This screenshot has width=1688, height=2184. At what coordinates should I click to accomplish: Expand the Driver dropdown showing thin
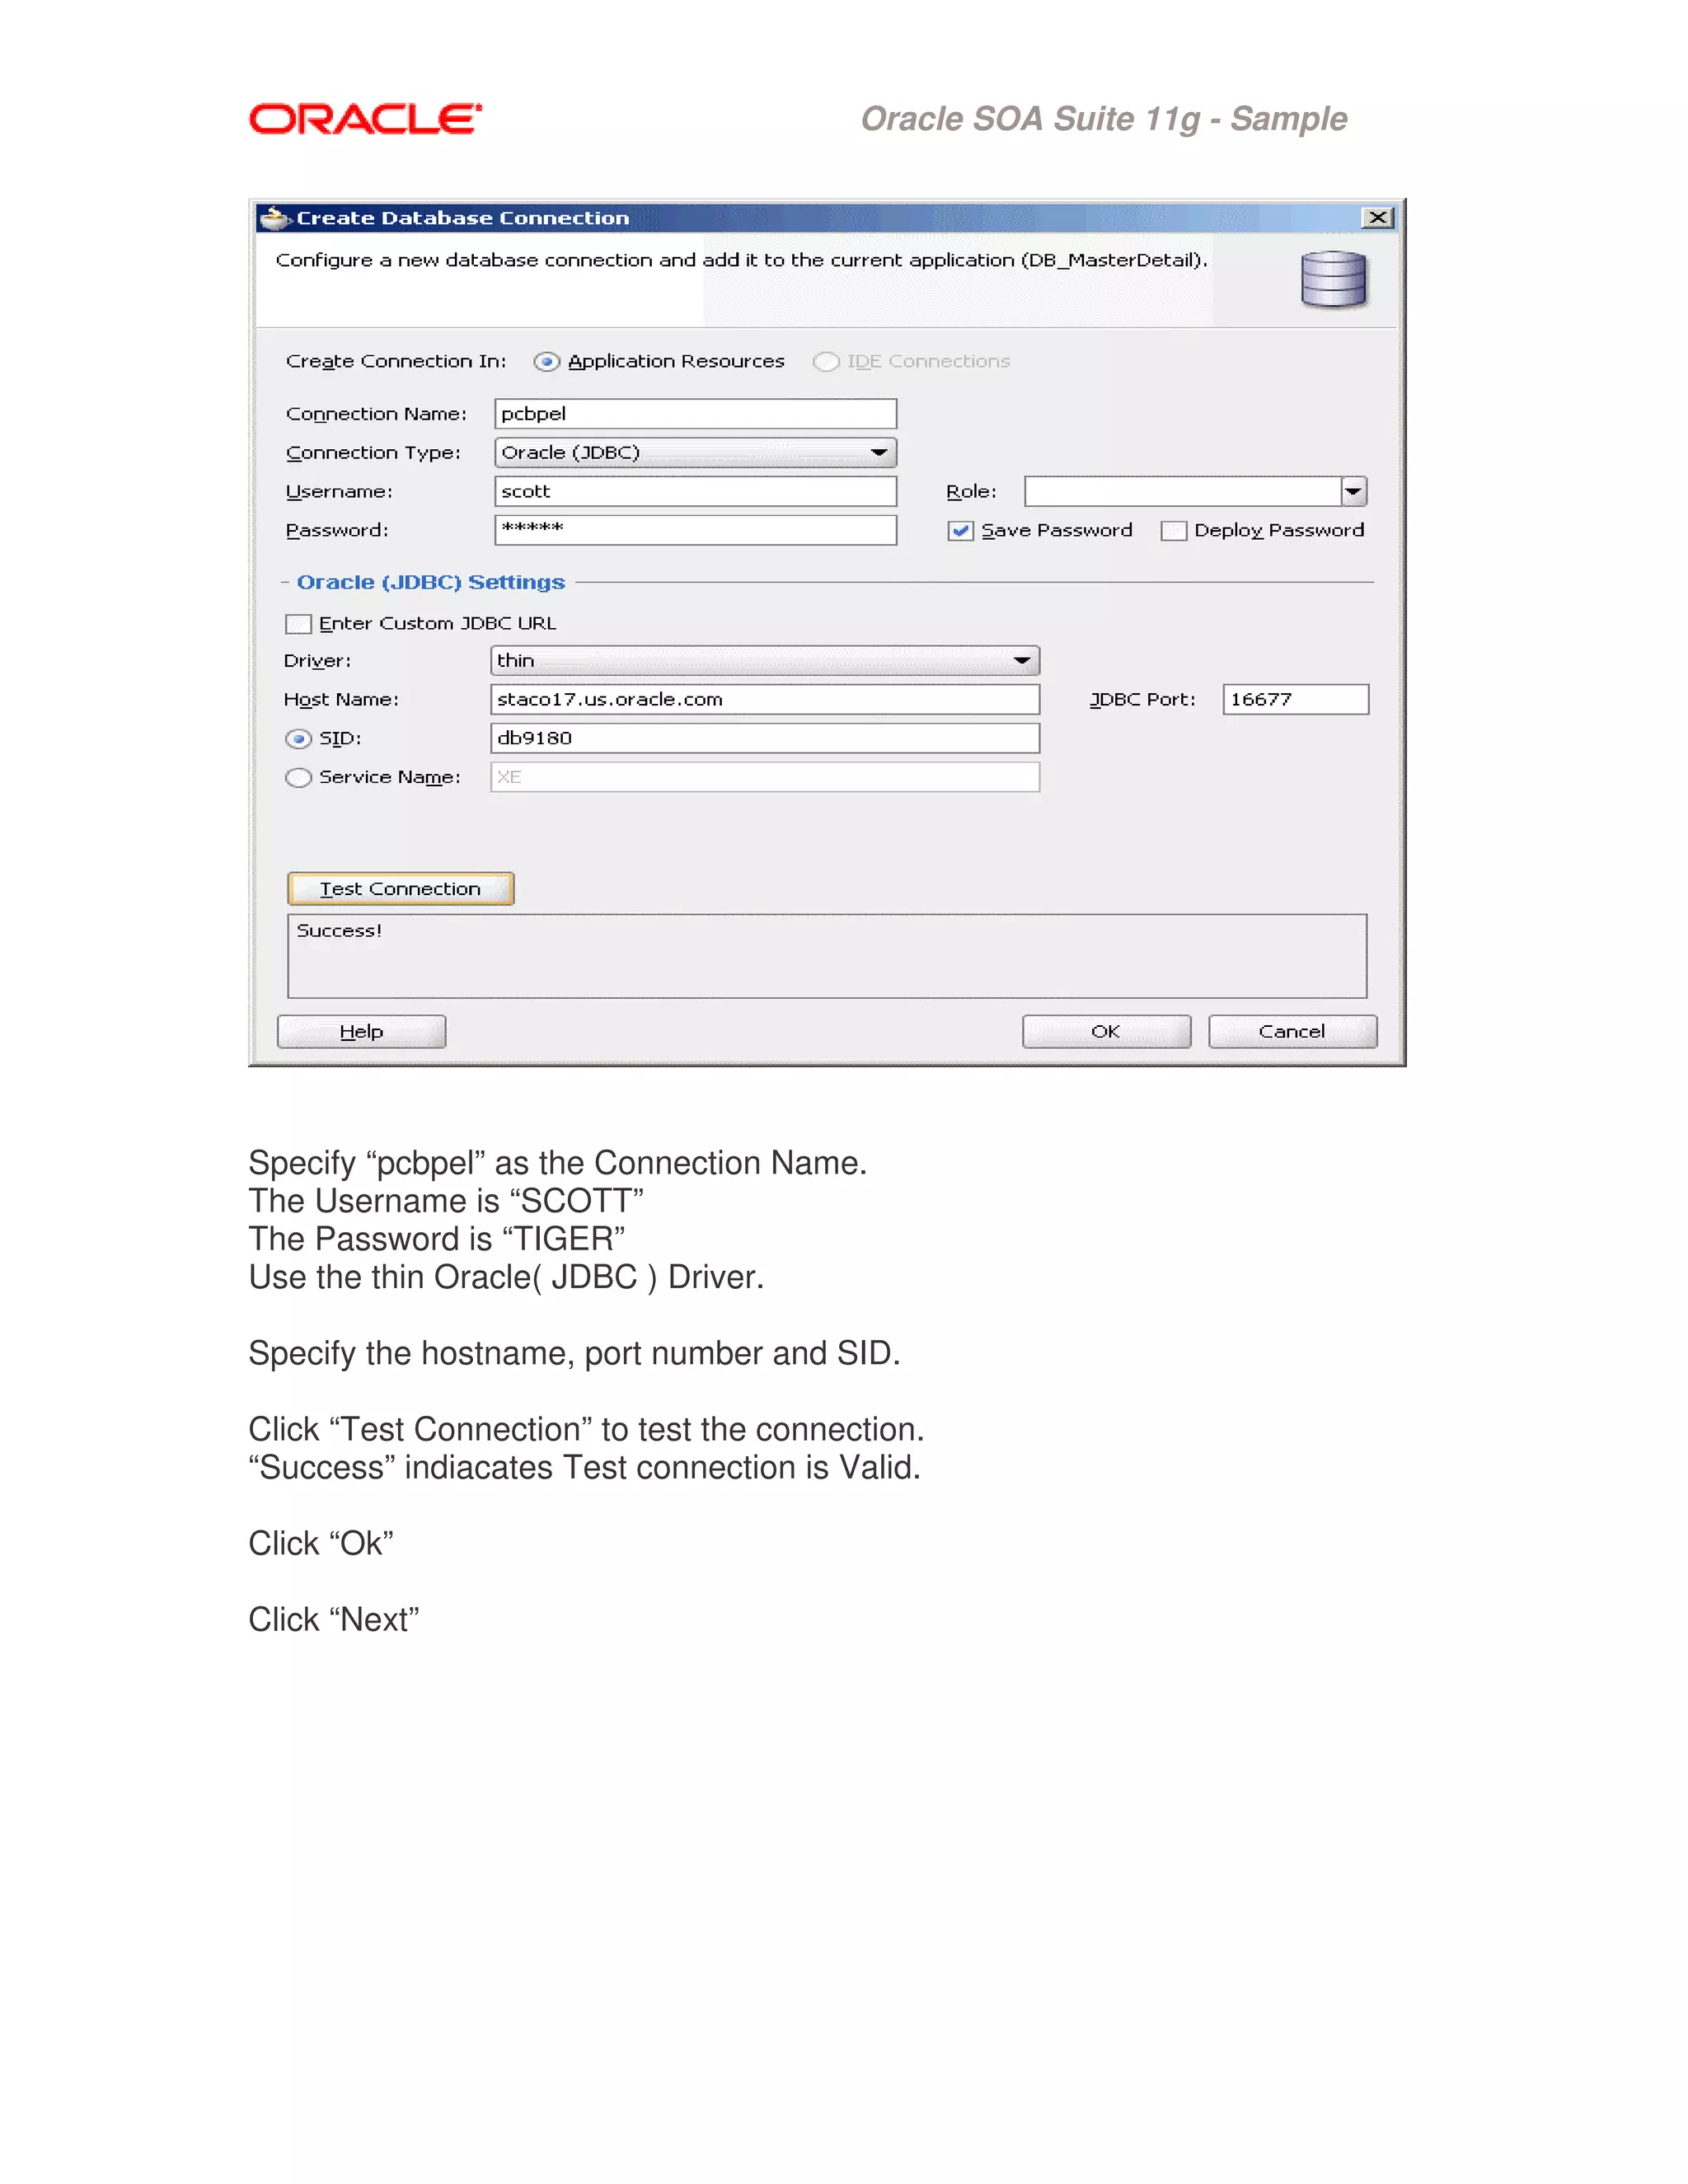pos(765,660)
